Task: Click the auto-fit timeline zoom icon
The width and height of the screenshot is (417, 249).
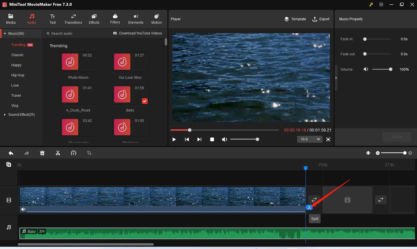Action: click(x=368, y=153)
